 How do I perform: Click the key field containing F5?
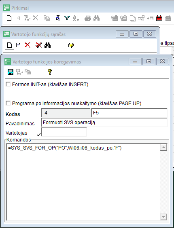point(129,113)
